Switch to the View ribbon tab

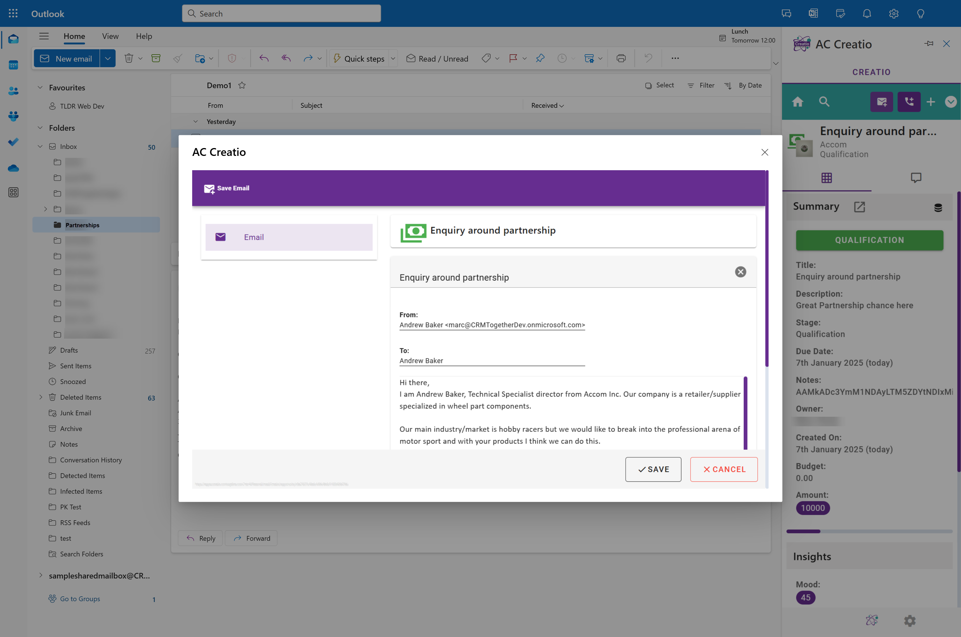(x=110, y=36)
